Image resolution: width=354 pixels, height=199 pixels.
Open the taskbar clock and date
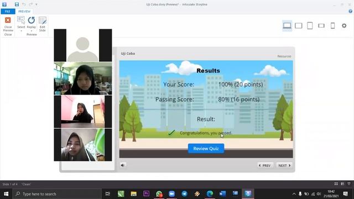(331, 194)
